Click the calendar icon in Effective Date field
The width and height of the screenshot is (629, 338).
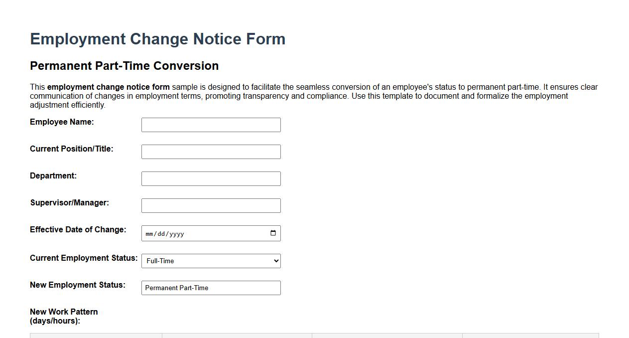point(273,232)
